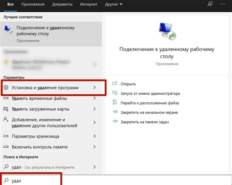Expand arrow for Удалить временные файлы
The image size is (232, 185).
tap(94, 98)
